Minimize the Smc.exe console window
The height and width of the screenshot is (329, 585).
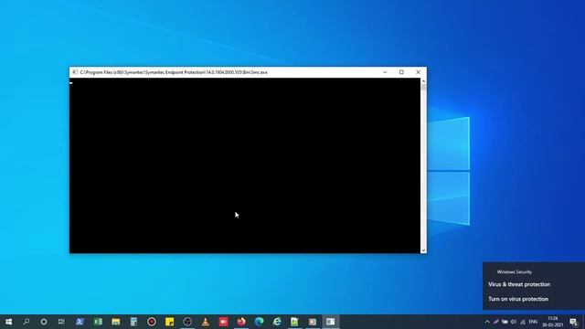(385, 72)
